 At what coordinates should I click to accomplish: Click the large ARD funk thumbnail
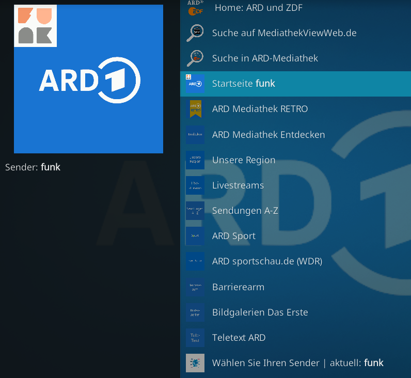click(89, 79)
